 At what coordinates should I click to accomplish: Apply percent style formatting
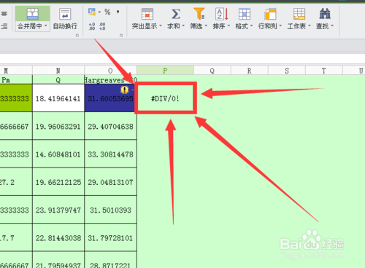107,12
